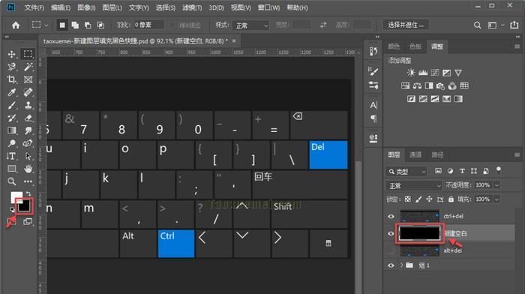This screenshot has width=525, height=294.
Task: Open the Character panel icon
Action: pos(373,105)
